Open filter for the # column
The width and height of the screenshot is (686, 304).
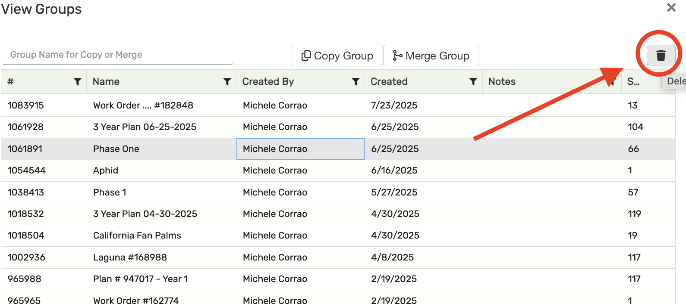coord(78,82)
